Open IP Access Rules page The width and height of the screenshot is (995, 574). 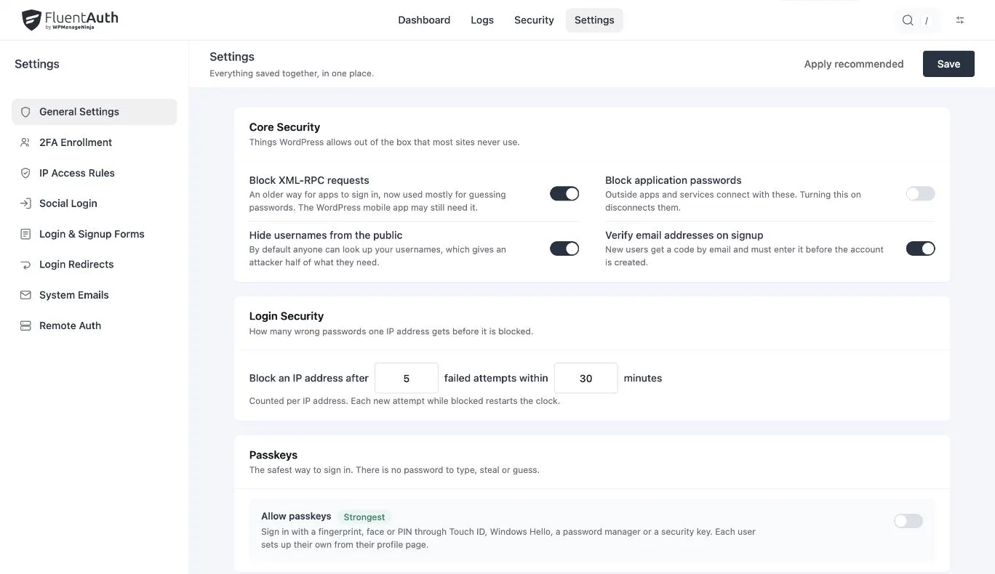pyautogui.click(x=95, y=173)
